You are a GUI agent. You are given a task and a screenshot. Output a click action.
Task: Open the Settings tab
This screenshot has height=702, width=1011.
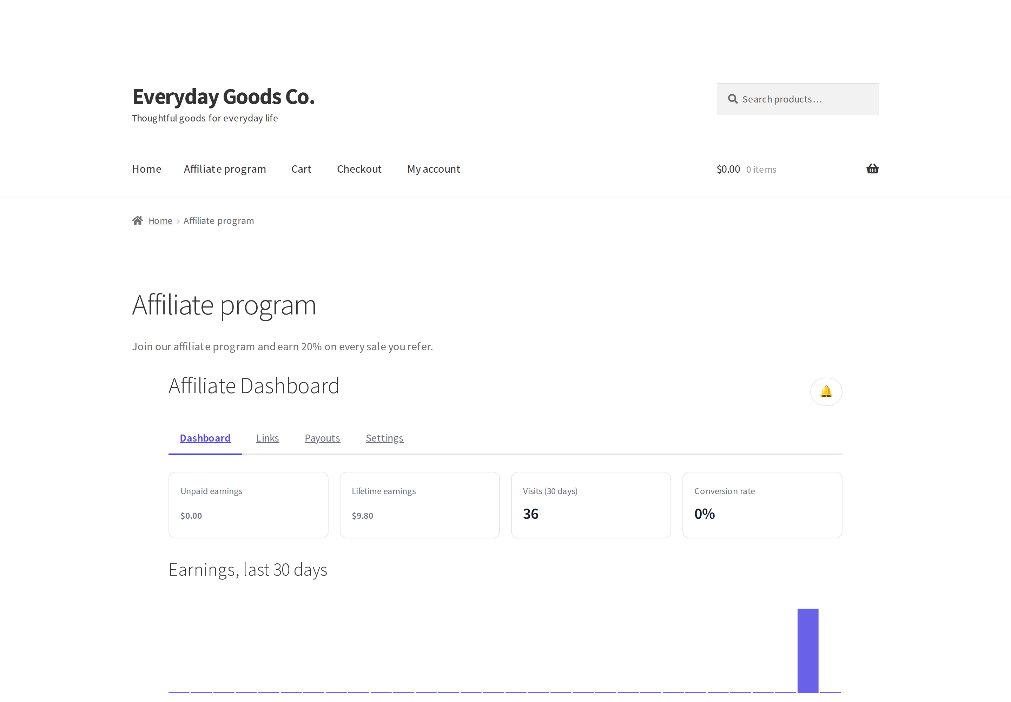coord(384,438)
